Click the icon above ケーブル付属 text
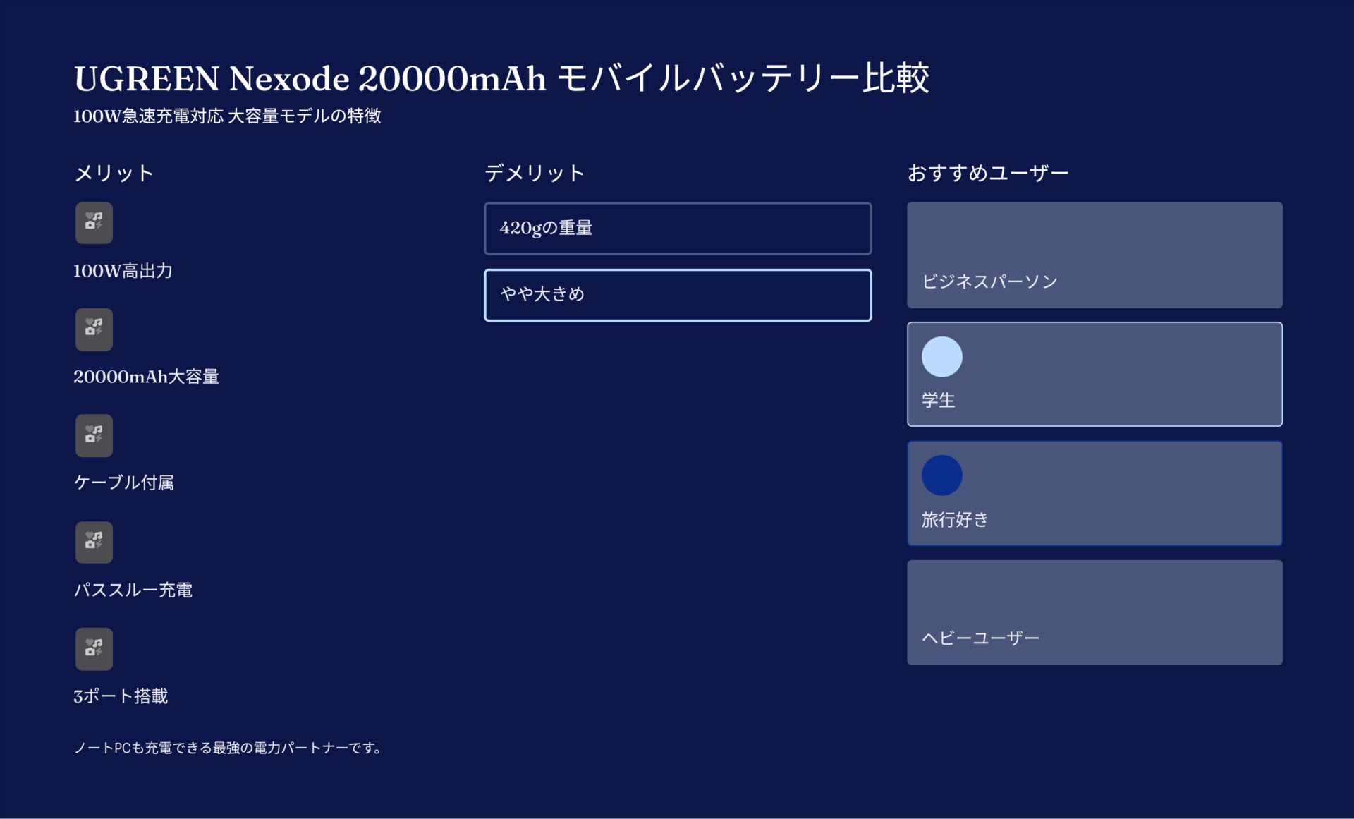The width and height of the screenshot is (1354, 819). pos(94,435)
